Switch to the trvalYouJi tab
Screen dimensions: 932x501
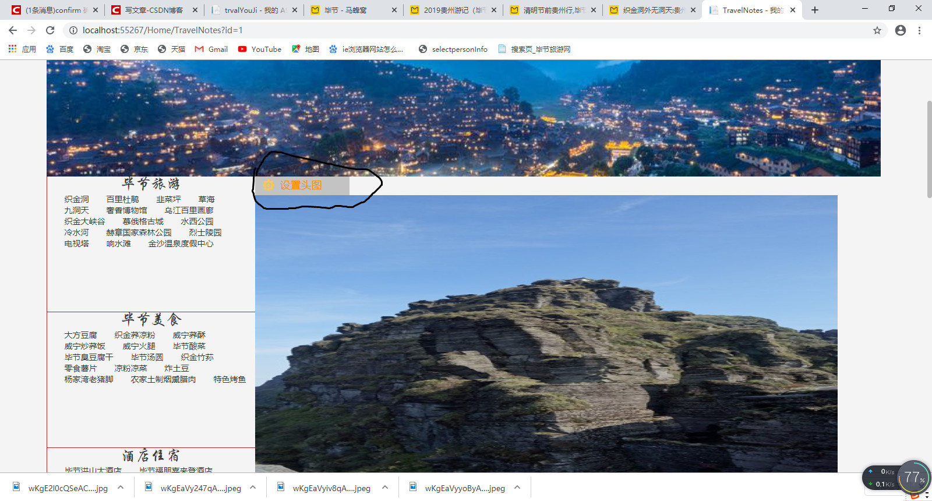point(254,10)
